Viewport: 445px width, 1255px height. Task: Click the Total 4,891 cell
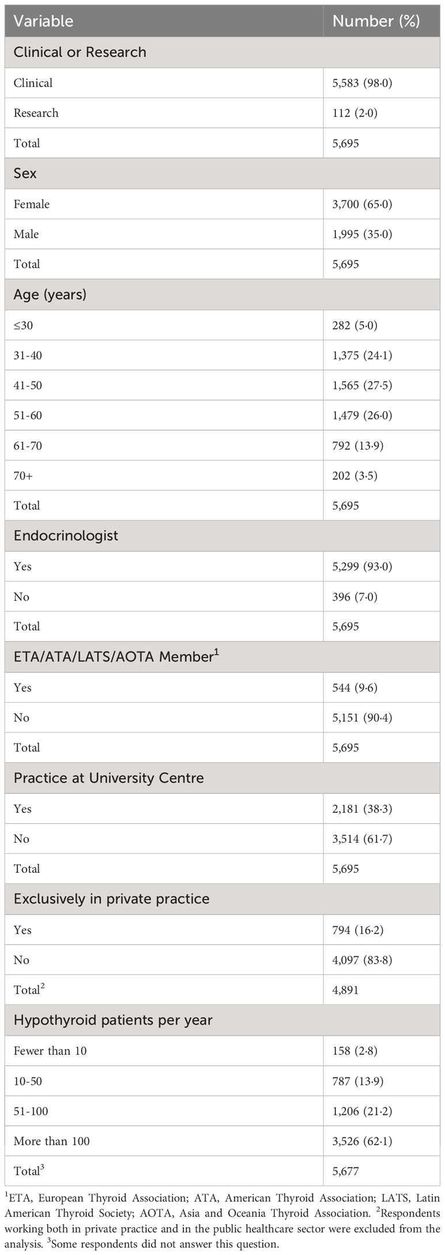tap(346, 990)
